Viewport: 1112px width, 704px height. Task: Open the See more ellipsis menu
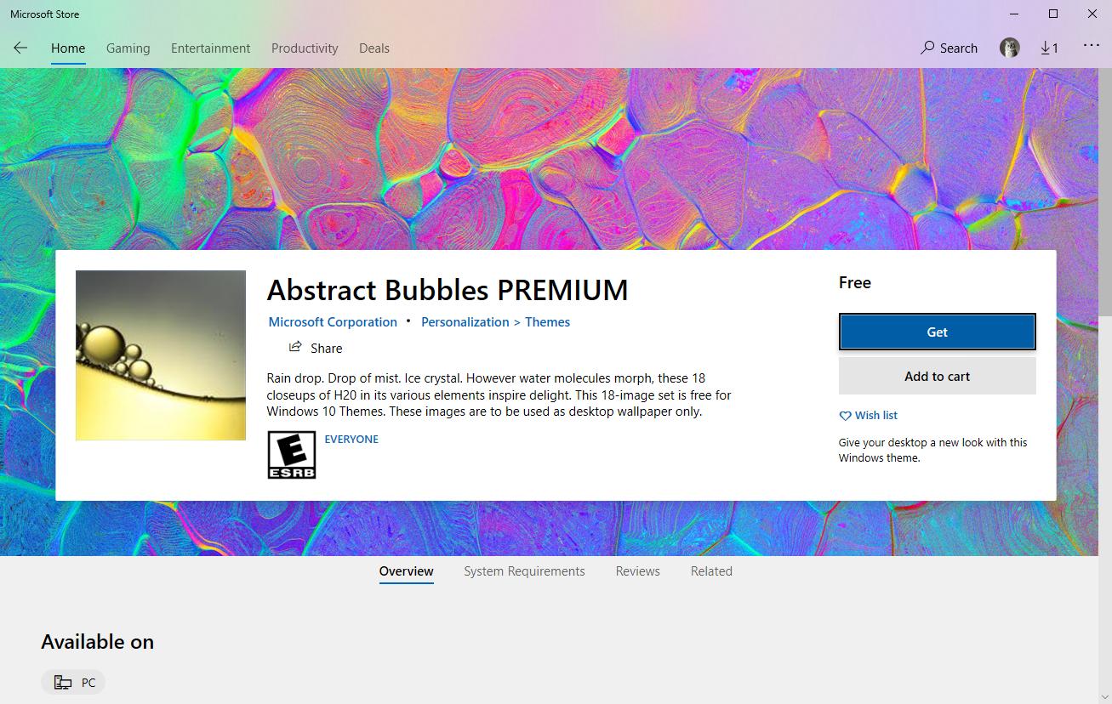pyautogui.click(x=1092, y=46)
